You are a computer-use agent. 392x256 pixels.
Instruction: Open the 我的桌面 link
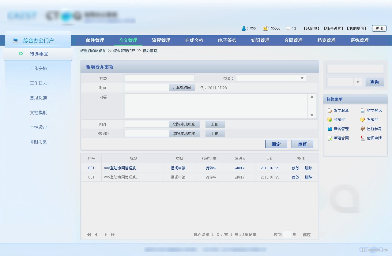coord(357,28)
